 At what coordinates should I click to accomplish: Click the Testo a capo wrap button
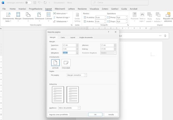tap(142, 17)
